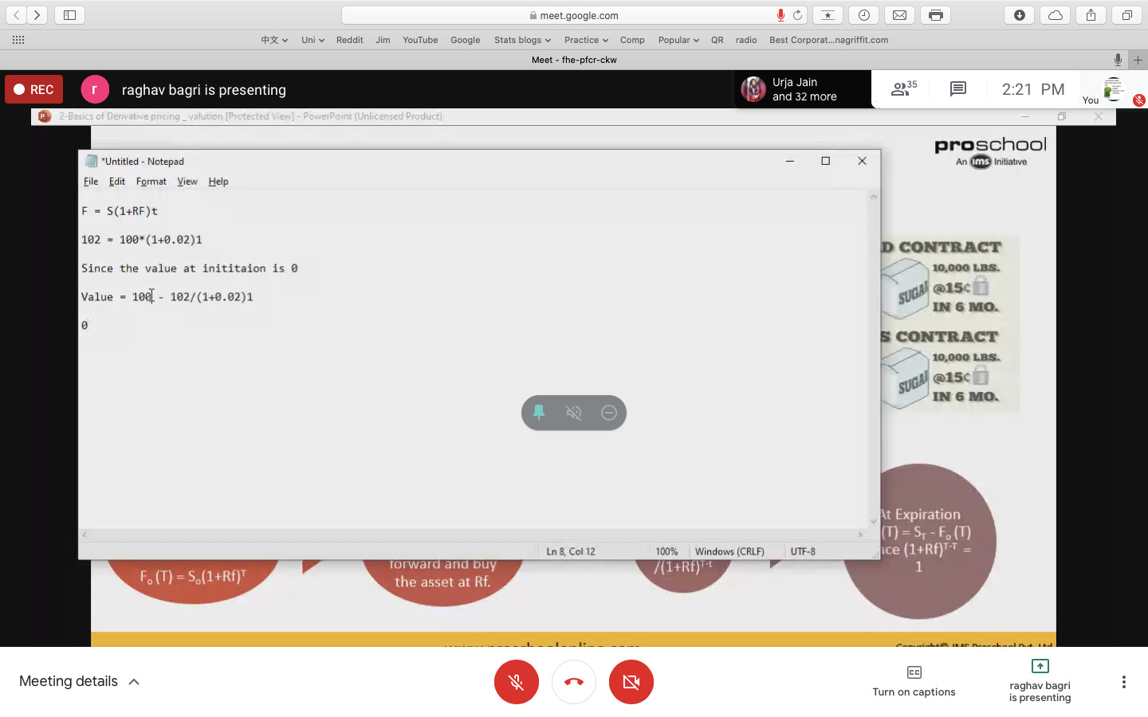This screenshot has height=717, width=1148.
Task: Show Safari downloads
Action: pos(1020,15)
